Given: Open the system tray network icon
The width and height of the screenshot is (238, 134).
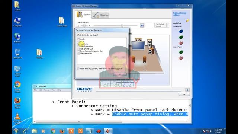Looking at the screenshot, I should [208, 131].
